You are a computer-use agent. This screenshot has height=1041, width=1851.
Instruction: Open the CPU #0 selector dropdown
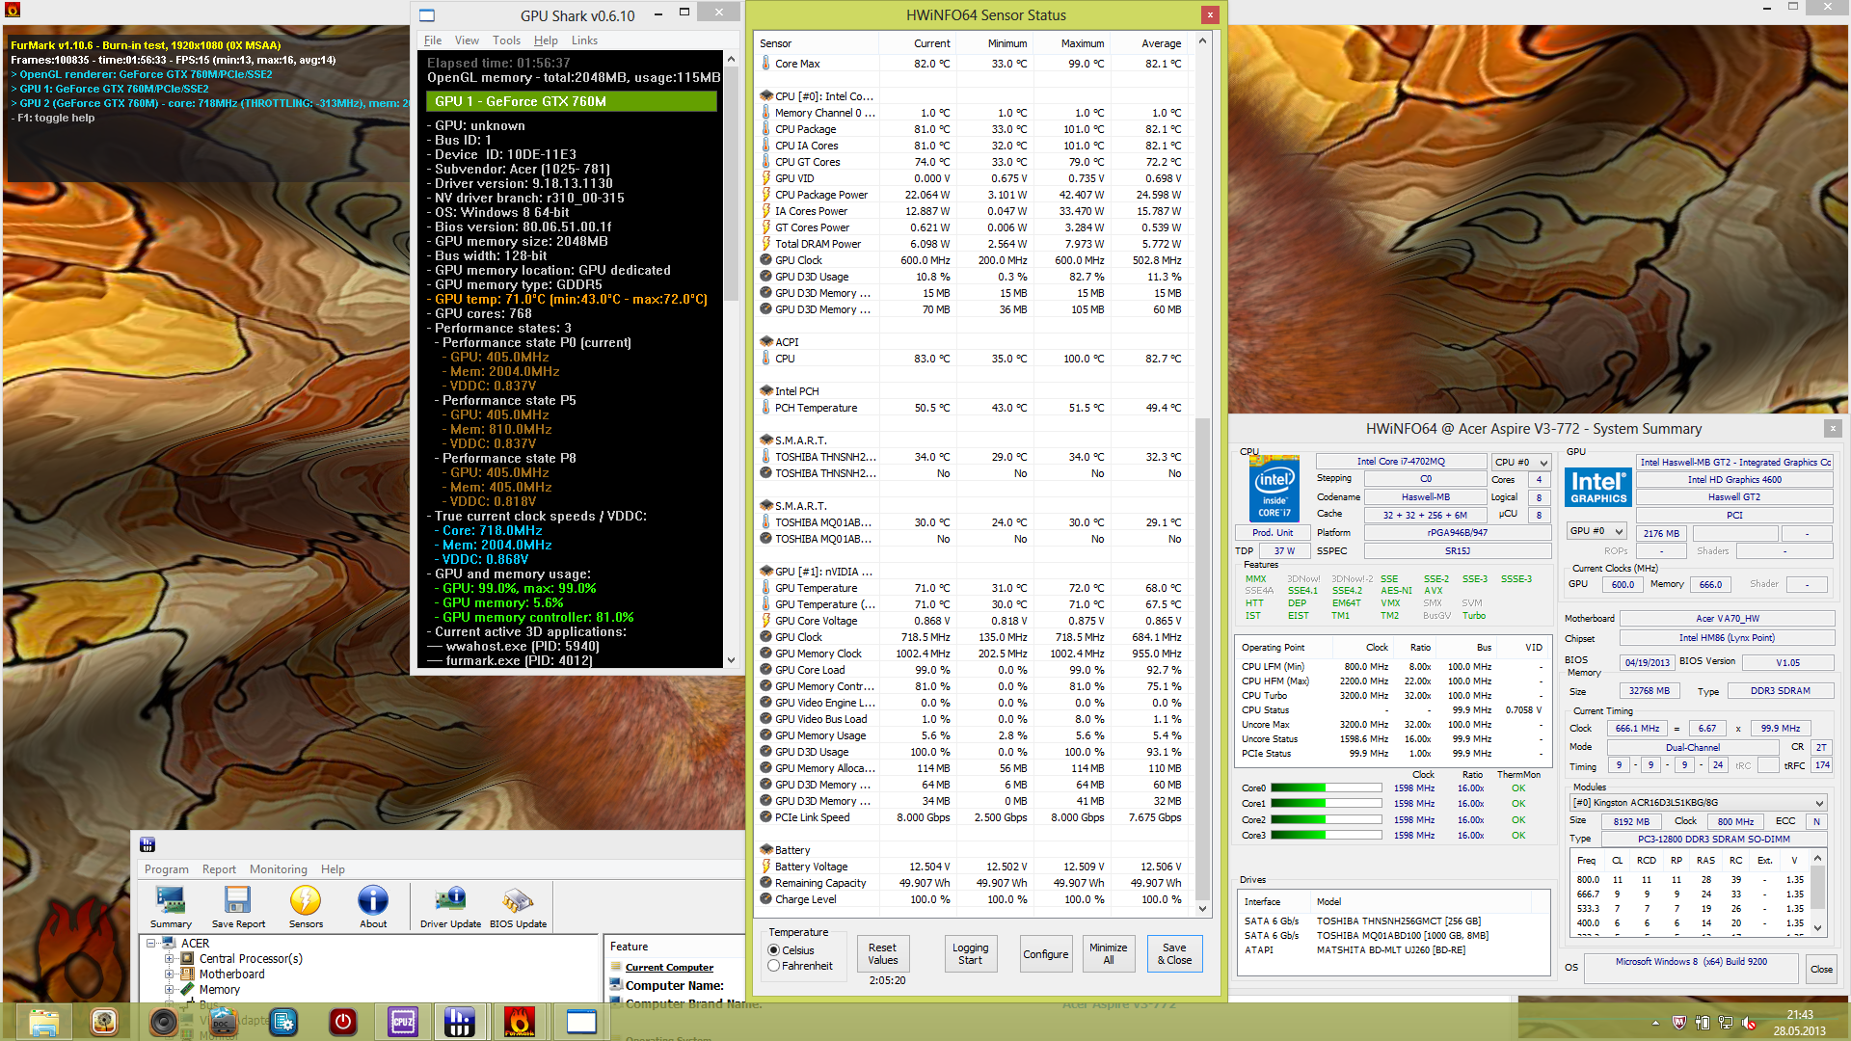tap(1521, 463)
